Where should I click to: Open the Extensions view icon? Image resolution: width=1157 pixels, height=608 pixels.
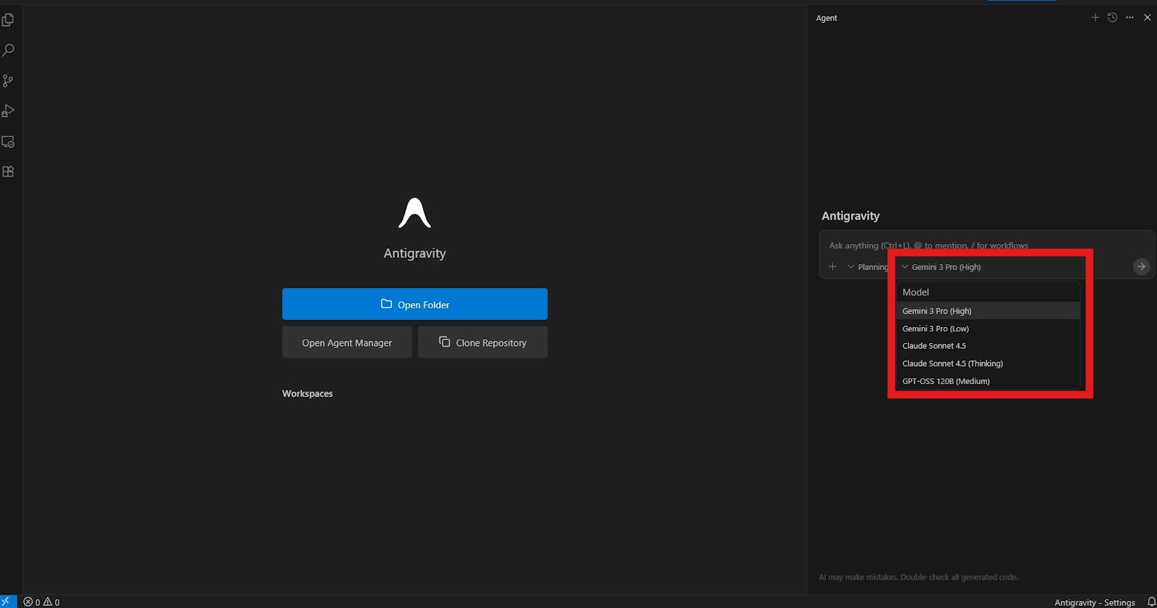8,172
